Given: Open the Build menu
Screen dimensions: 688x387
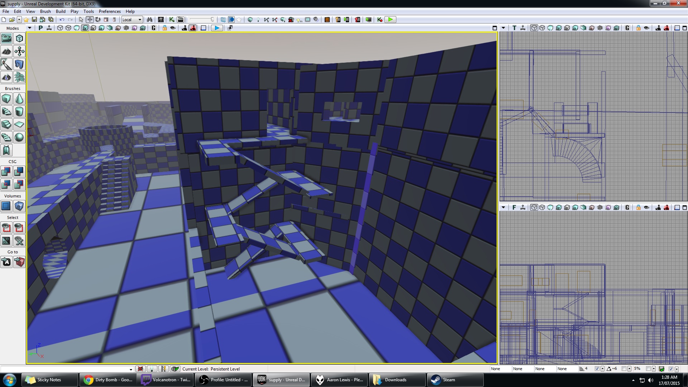Looking at the screenshot, I should [x=61, y=11].
